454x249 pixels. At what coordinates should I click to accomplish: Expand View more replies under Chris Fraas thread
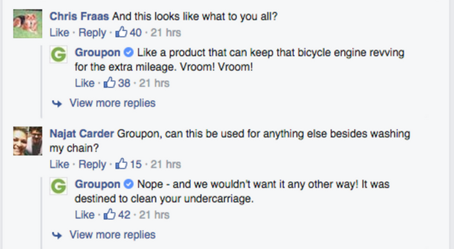pos(112,103)
